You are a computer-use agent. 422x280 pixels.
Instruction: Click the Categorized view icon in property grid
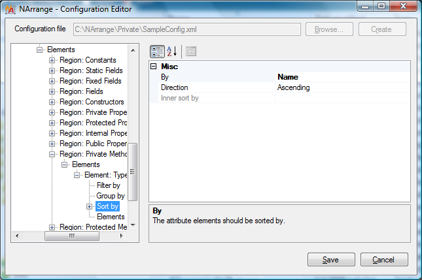pos(157,52)
